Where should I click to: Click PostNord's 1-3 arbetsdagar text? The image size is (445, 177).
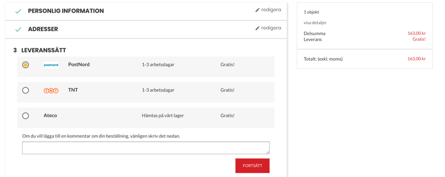[x=158, y=64]
